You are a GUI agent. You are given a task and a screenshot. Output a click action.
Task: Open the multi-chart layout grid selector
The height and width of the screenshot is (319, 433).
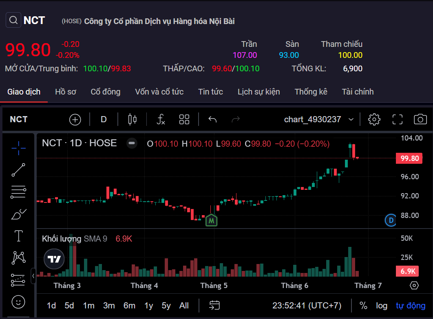[184, 119]
